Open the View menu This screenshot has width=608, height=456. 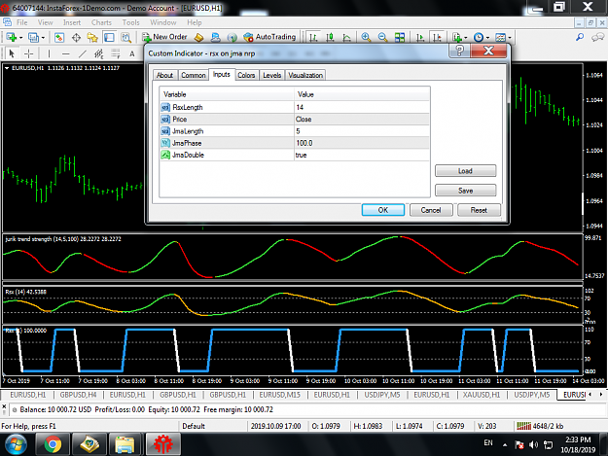(x=45, y=22)
